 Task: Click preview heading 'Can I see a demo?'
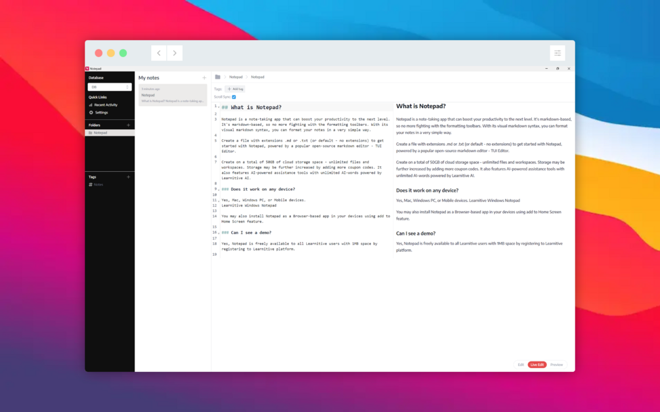pos(416,234)
